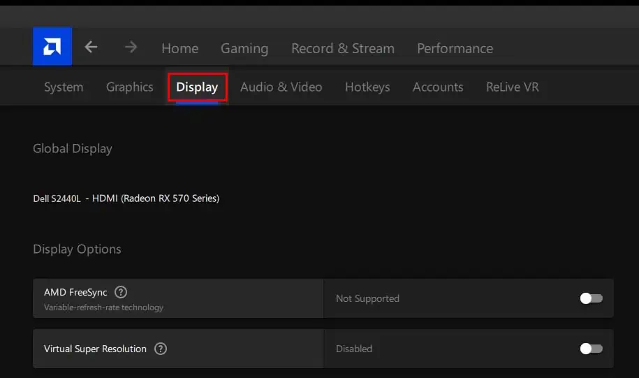Click the AMD FreeSync label

(x=75, y=292)
